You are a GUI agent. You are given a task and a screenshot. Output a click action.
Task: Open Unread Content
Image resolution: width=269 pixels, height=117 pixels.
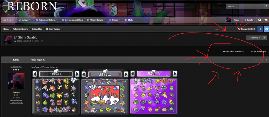click(x=246, y=29)
